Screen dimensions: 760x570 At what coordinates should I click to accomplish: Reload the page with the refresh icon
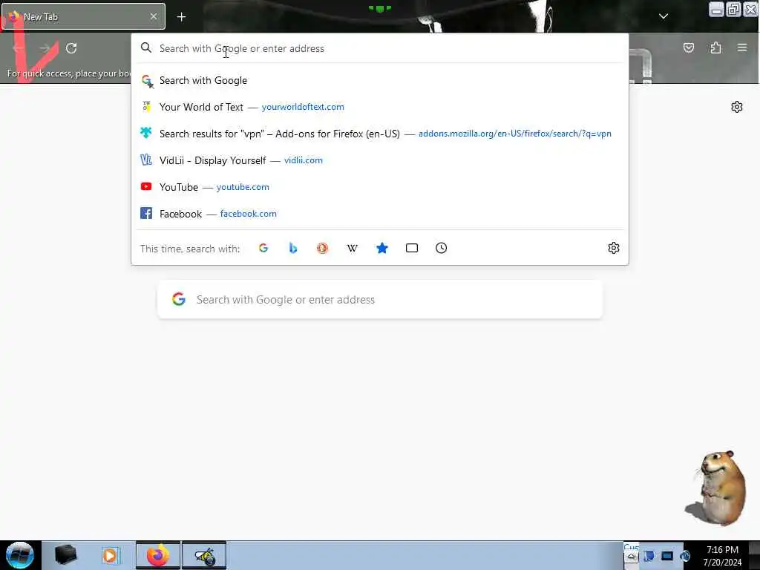click(x=71, y=48)
